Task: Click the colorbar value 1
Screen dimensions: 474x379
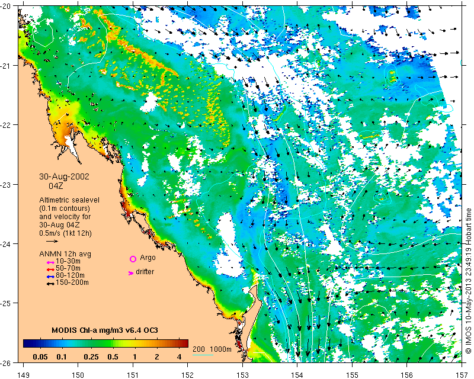Action: [x=134, y=357]
